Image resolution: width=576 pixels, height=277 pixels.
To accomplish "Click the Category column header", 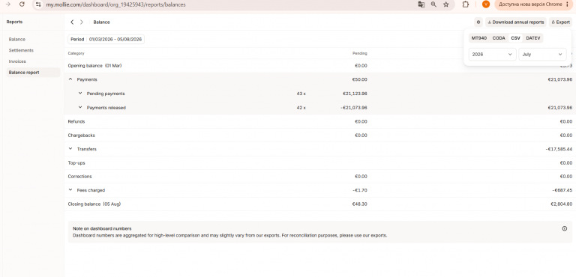I will pyautogui.click(x=76, y=54).
